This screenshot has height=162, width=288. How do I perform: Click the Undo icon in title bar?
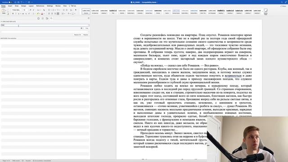click(x=22, y=2)
